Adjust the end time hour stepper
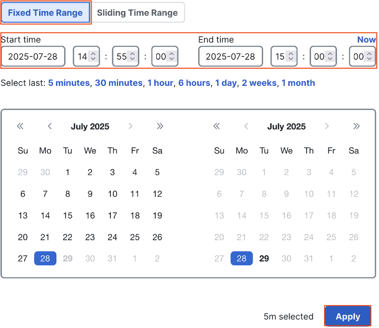 point(291,56)
